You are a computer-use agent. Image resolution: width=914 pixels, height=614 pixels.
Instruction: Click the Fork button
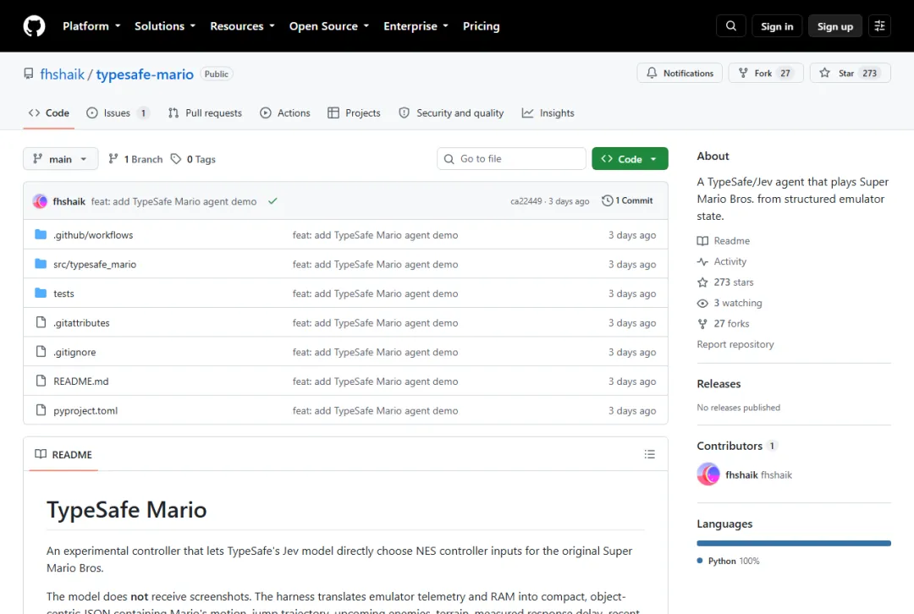(x=766, y=73)
